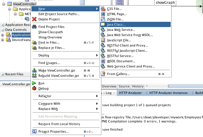Click the Project Properties magnifier icon

tap(34, 131)
